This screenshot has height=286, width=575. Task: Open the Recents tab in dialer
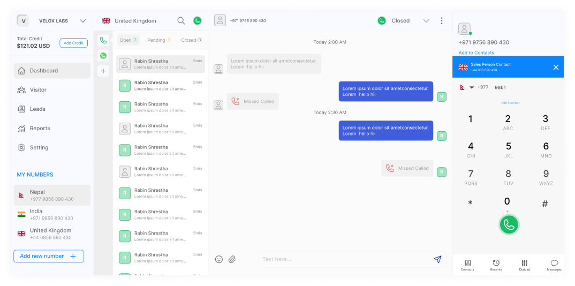[x=496, y=265]
